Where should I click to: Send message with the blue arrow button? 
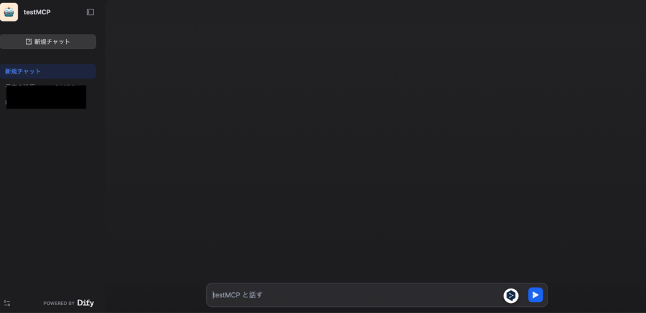coord(536,295)
